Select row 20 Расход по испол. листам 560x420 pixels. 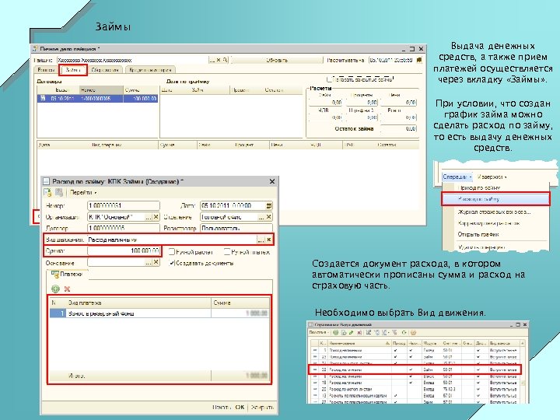coord(415,389)
